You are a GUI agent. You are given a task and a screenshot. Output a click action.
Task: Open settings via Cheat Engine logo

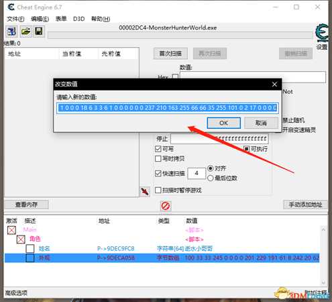[322, 33]
